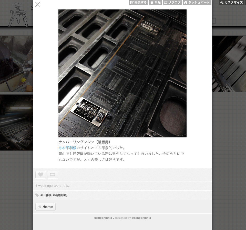Screen dimensions: 246x230
Task: Reblog using the arrows icon below the post
Action: (x=53, y=175)
